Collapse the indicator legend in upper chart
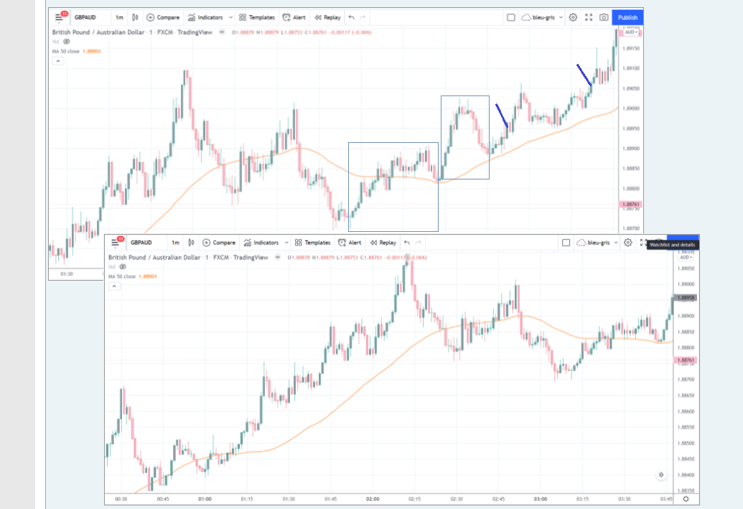Viewport: 743px width, 509px height. pos(58,60)
